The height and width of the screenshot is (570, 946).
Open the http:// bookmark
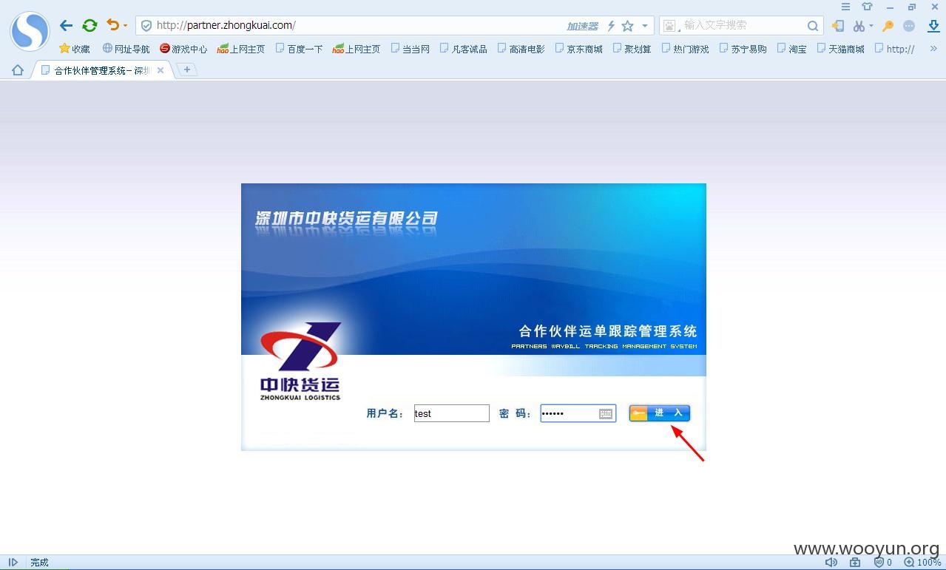895,49
